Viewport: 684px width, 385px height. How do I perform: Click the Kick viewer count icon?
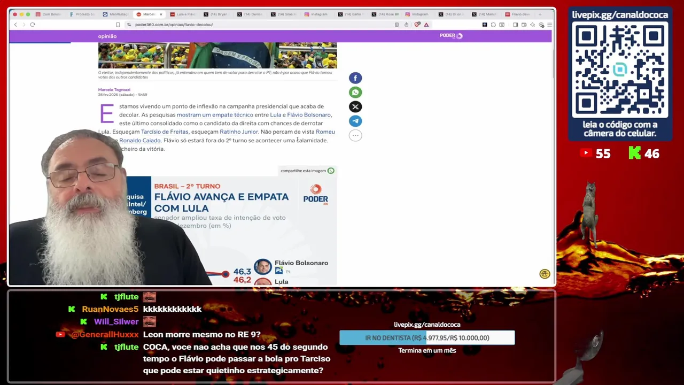[634, 153]
